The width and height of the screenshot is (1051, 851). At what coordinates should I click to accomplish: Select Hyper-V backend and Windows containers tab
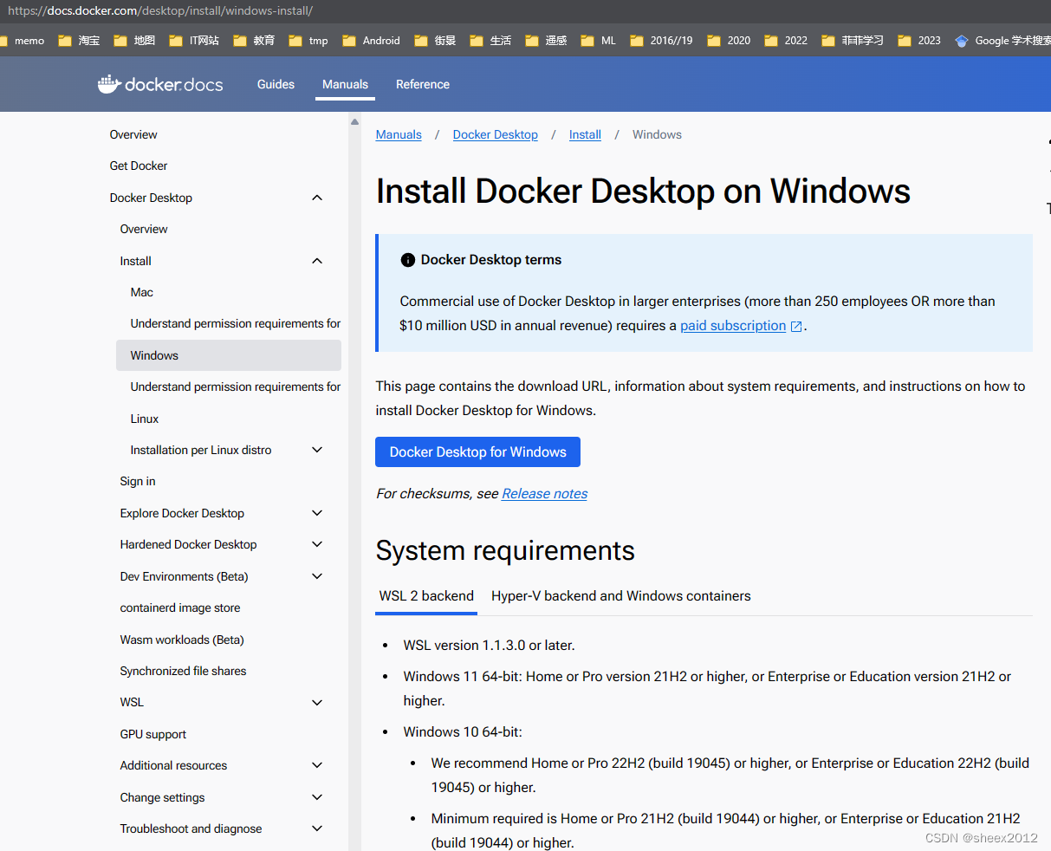pos(621,596)
